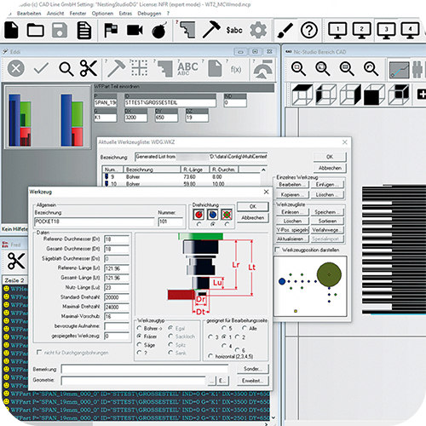
Task: Select tool row 9 Bohrer in list
Action: pos(181,176)
